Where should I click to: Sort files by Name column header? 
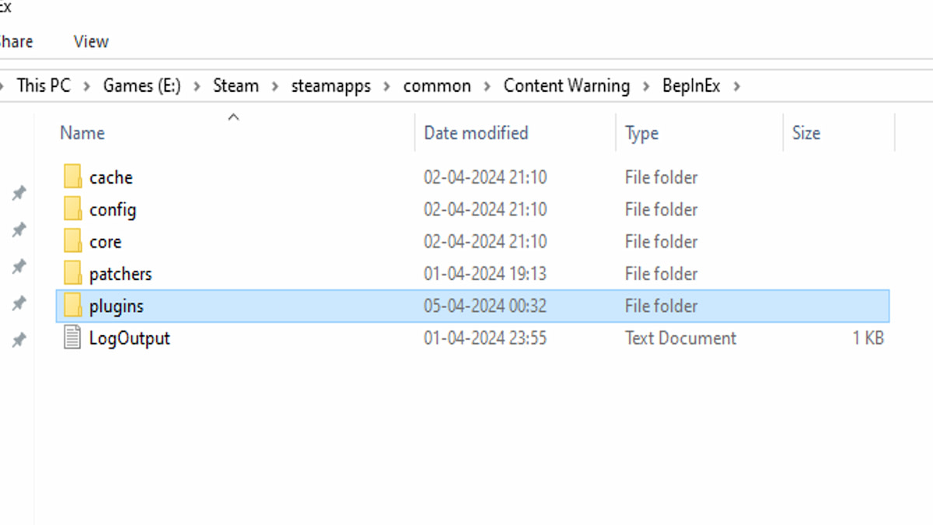(x=82, y=133)
